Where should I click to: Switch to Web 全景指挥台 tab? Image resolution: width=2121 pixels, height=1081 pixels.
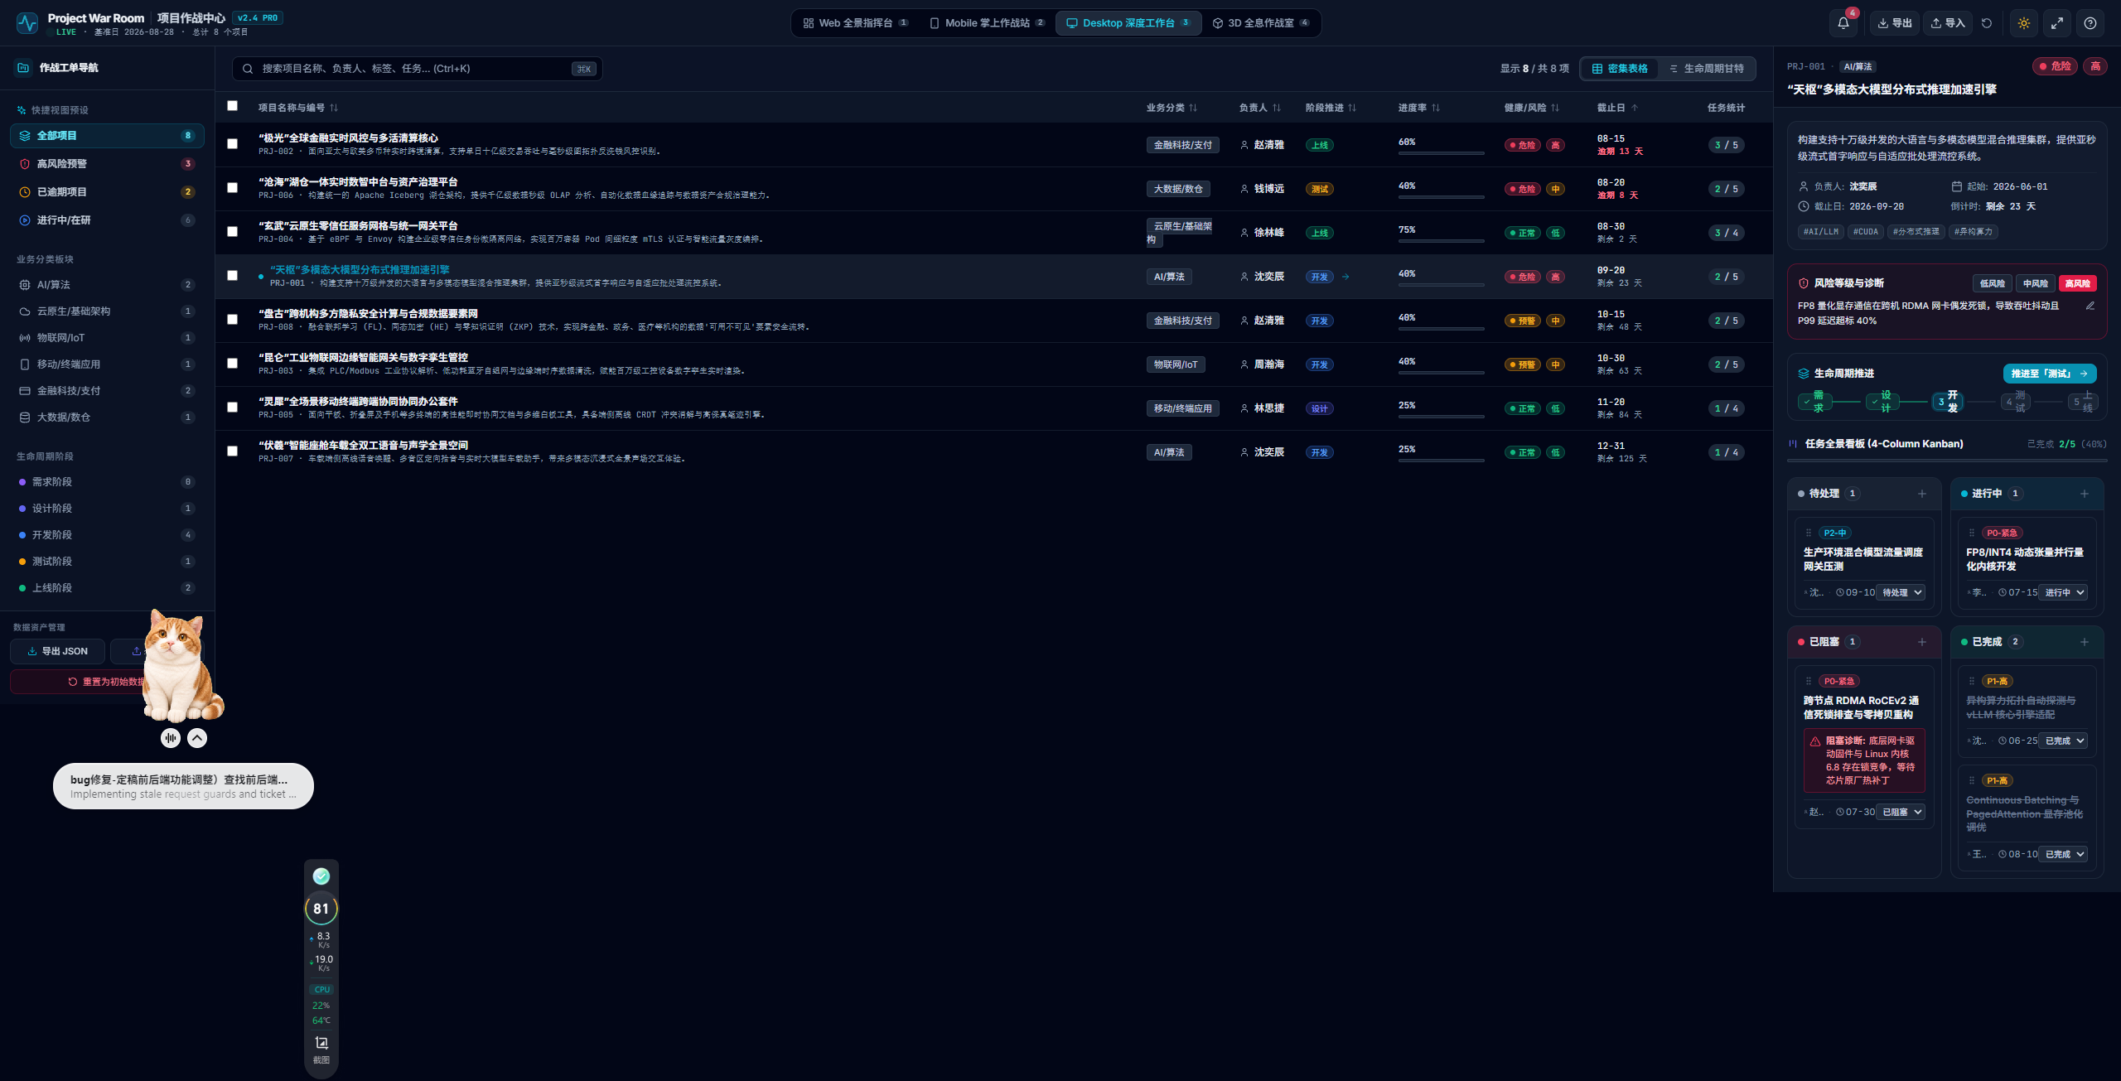tap(856, 23)
